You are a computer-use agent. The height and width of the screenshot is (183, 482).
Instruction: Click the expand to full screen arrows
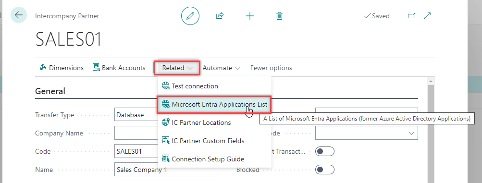coord(427,16)
